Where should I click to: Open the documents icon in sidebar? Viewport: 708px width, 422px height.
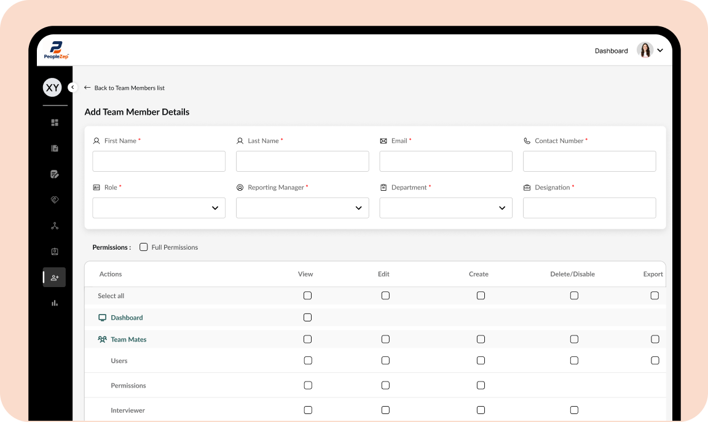pyautogui.click(x=55, y=148)
